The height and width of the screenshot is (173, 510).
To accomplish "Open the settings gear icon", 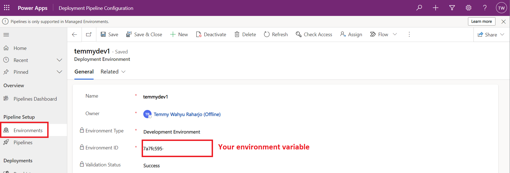I will [469, 8].
